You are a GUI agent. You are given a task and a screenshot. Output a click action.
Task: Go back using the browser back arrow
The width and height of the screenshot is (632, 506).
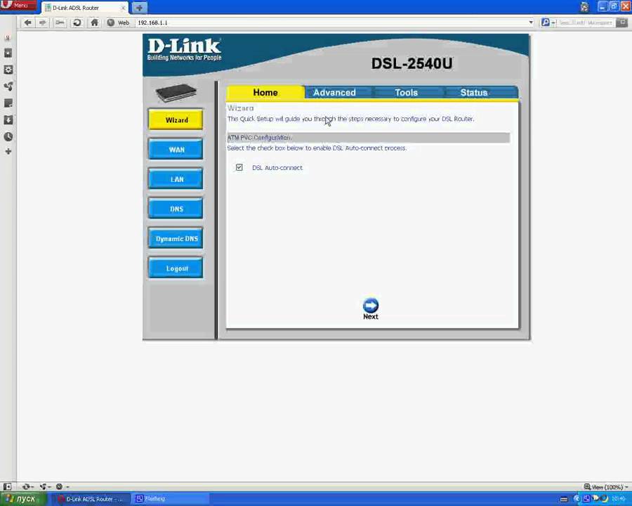pyautogui.click(x=27, y=22)
